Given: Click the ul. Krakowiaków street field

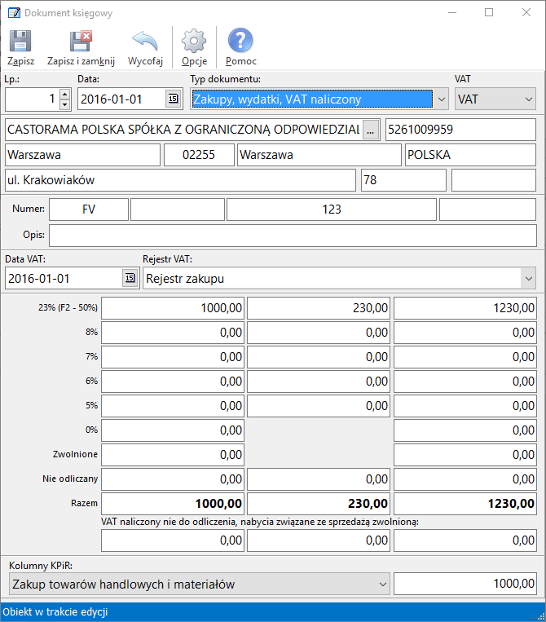Looking at the screenshot, I should [179, 180].
